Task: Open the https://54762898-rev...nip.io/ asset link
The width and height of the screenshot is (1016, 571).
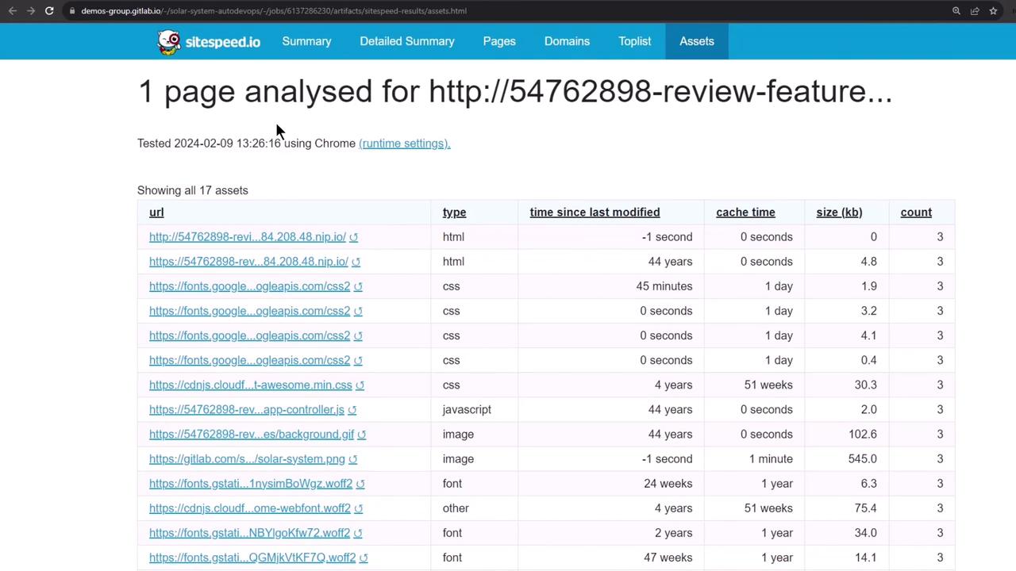Action: 248,262
